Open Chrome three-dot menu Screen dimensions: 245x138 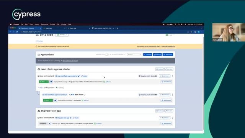click(x=202, y=32)
